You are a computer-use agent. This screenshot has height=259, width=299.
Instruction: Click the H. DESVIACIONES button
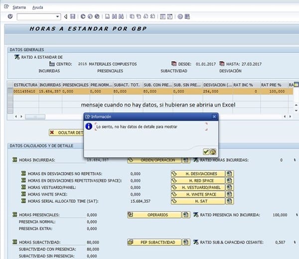click(198, 174)
